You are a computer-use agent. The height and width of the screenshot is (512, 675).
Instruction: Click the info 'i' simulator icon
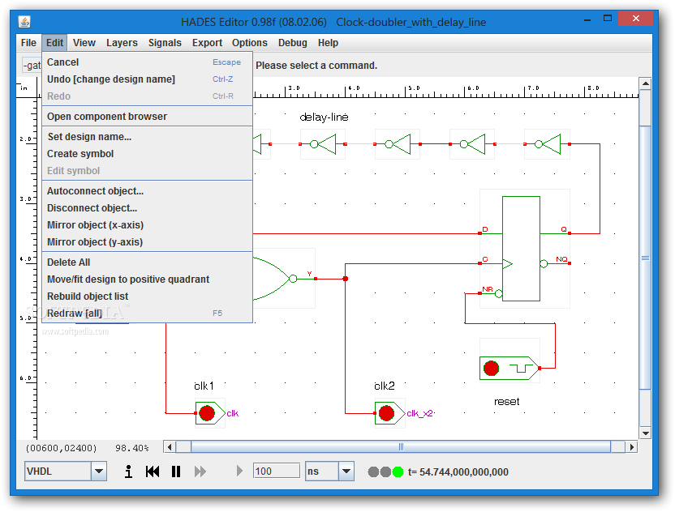[x=128, y=471]
